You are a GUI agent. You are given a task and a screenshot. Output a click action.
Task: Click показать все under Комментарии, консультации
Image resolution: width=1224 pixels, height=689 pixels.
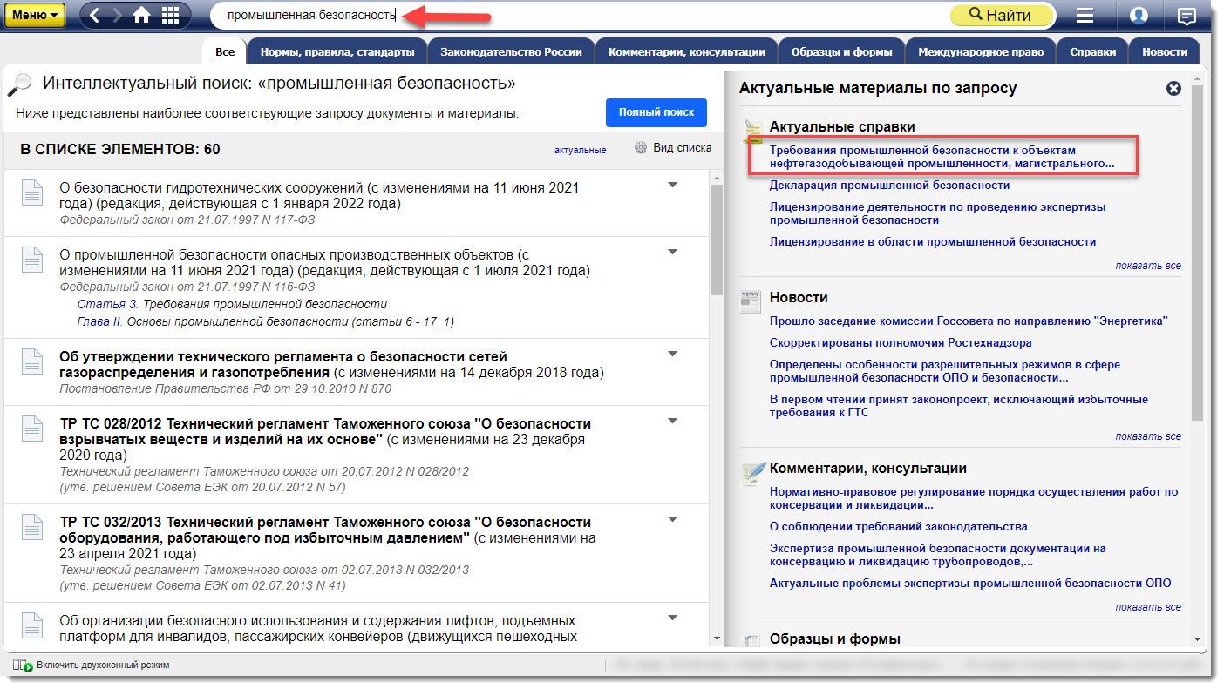1148,607
